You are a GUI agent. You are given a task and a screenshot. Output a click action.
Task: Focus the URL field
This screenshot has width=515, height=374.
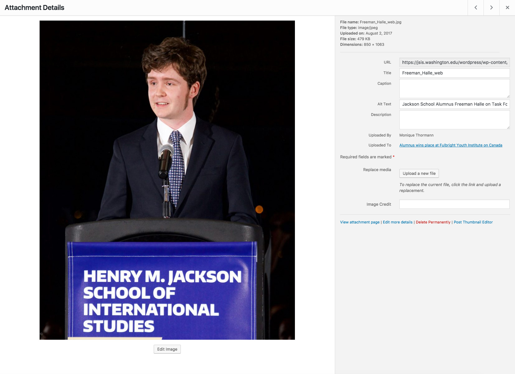point(455,62)
